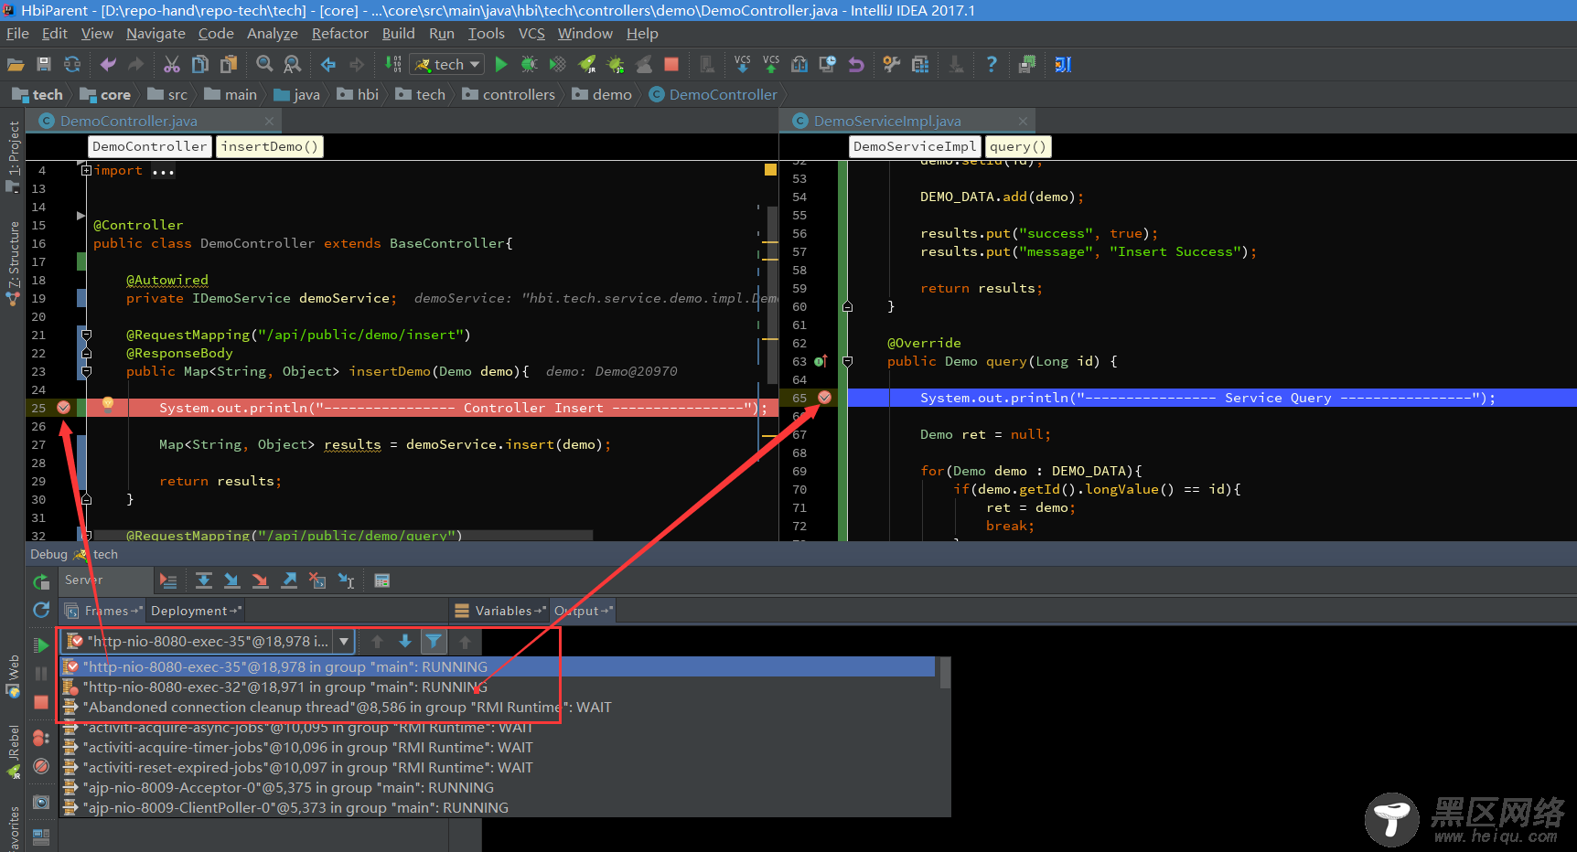The image size is (1577, 852).
Task: Undo the last action with the purple arrow
Action: (108, 64)
